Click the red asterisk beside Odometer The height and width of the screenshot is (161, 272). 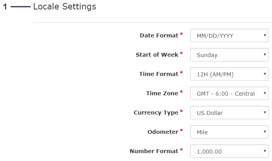click(181, 131)
